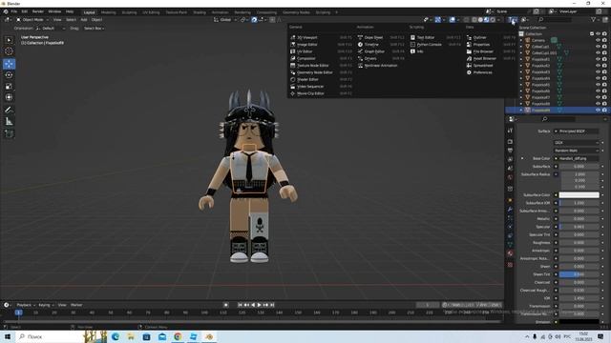Viewport: 611px width, 343px height.
Task: Click the Blender logo menu icon
Action: 6,11
